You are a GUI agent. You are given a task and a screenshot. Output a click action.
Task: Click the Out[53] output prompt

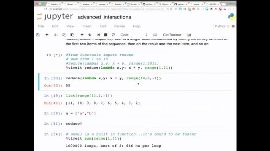tap(53, 86)
